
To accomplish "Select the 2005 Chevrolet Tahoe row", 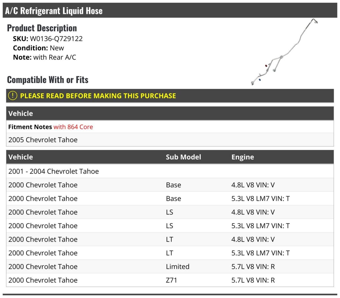I will click(x=43, y=140).
